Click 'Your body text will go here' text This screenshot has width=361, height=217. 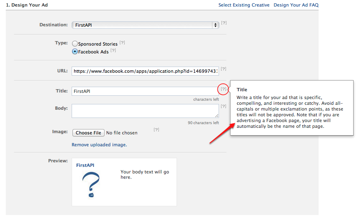(x=145, y=175)
